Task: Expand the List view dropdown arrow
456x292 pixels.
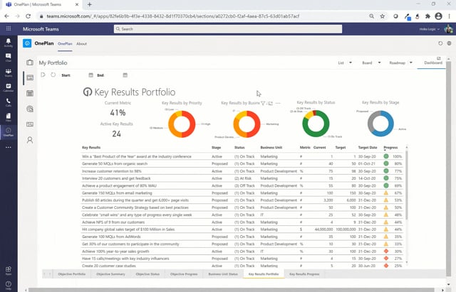Action: tap(351, 63)
